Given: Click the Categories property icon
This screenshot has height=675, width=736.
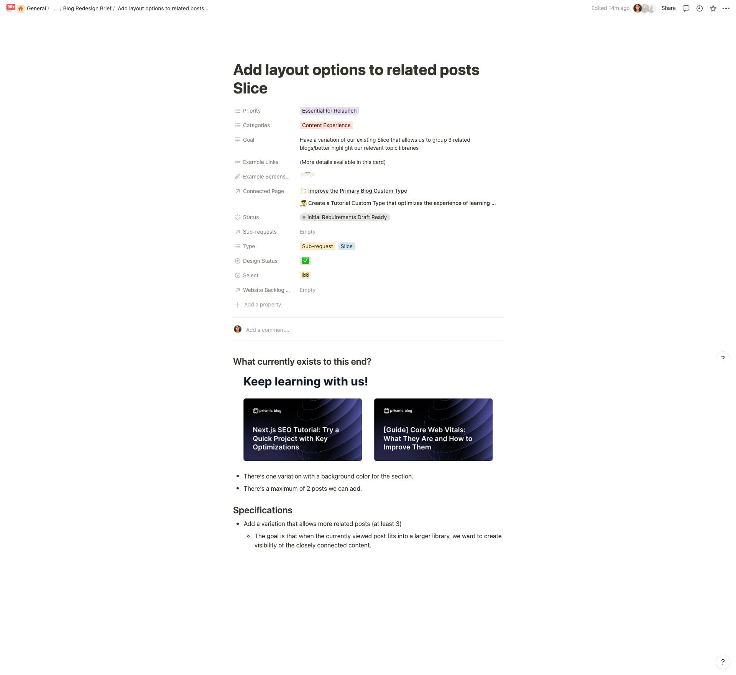Looking at the screenshot, I should point(237,125).
